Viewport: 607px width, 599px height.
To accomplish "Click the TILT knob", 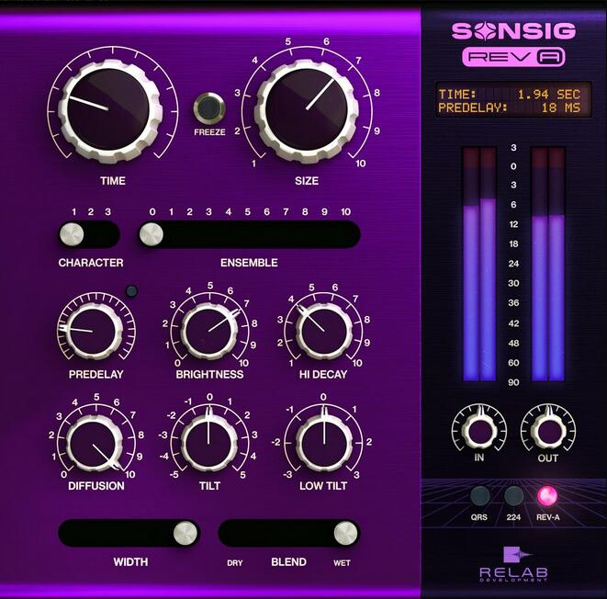I will [x=209, y=444].
